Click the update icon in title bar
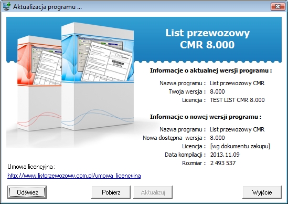This screenshot has height=204, width=288. [6, 6]
